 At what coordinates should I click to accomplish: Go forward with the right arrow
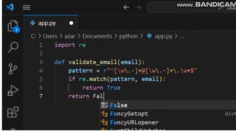pos(138,7)
